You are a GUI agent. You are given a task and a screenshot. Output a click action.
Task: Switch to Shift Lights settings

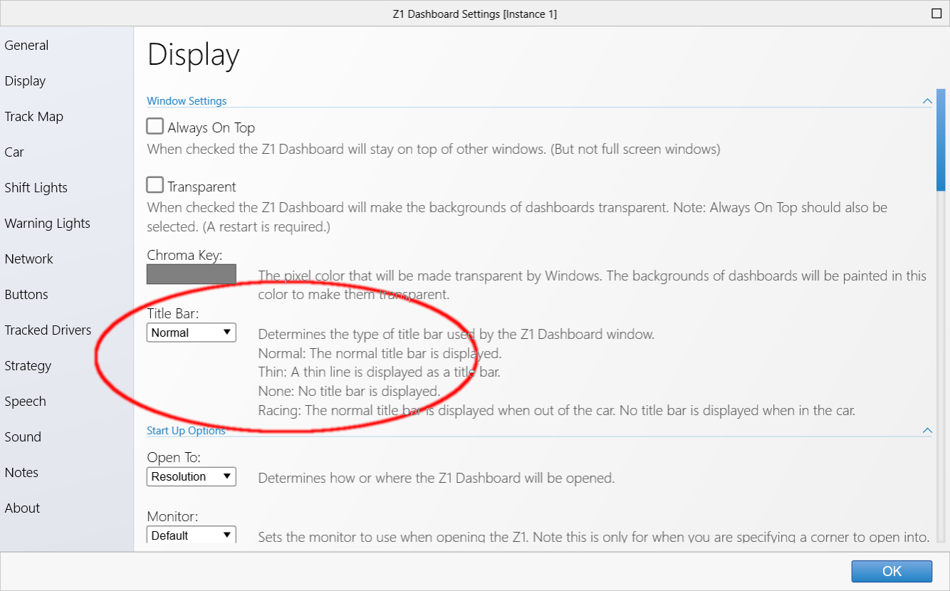click(36, 188)
